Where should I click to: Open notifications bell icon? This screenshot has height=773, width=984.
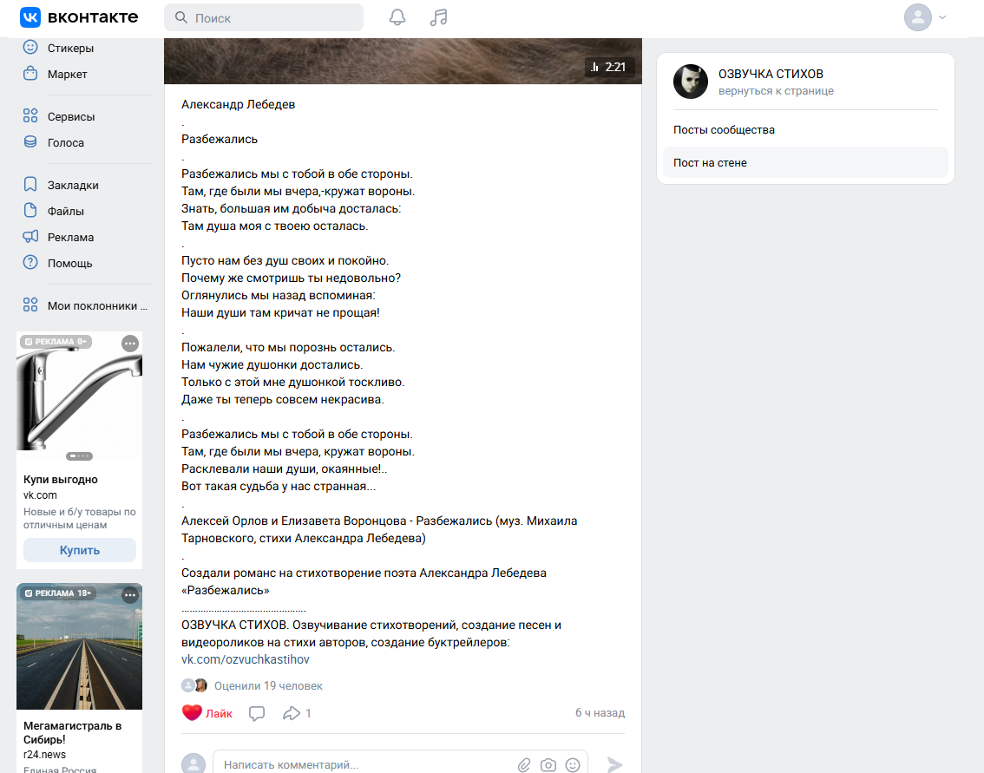397,17
